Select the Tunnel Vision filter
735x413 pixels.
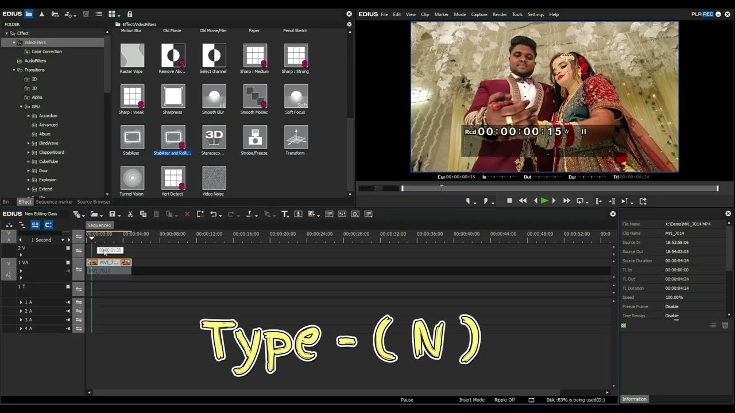pyautogui.click(x=132, y=178)
